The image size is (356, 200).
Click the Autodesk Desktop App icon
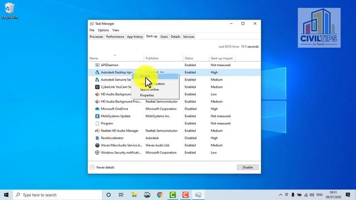click(x=97, y=72)
